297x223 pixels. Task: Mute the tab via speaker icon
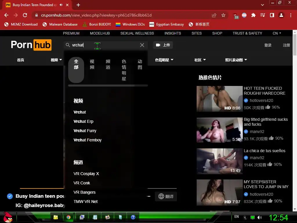(61, 5)
